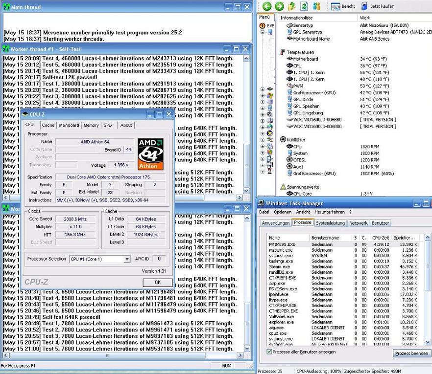The height and width of the screenshot is (374, 432).
Task: Select the globe network icon in Everest tree
Action: click(x=270, y=127)
